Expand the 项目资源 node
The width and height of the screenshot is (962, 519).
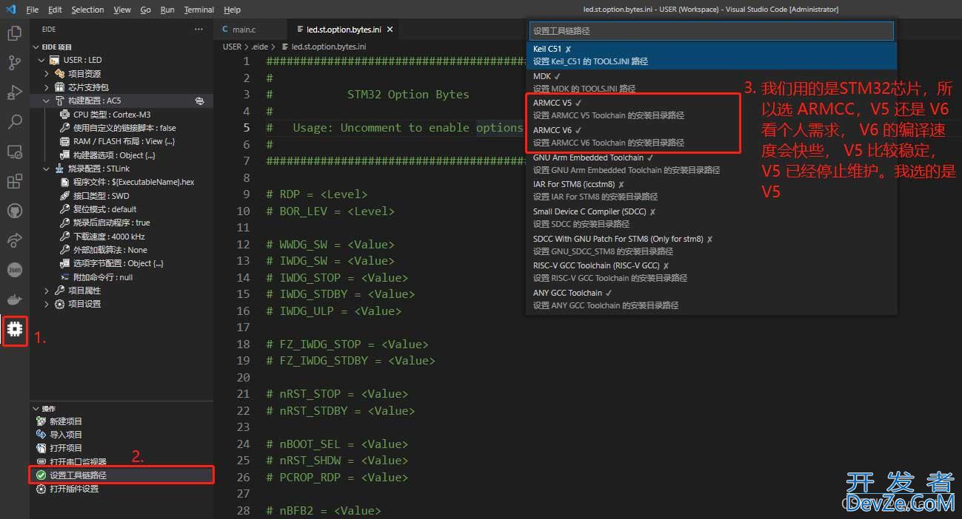tap(47, 74)
